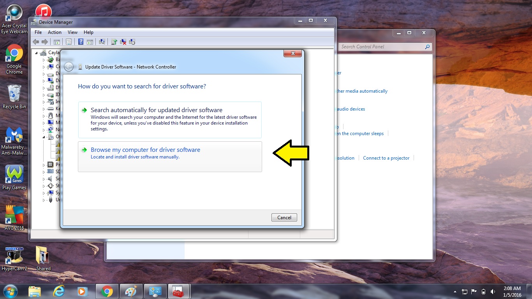
Task: Click Back arrow in Device Manager toolbar
Action: coord(36,42)
